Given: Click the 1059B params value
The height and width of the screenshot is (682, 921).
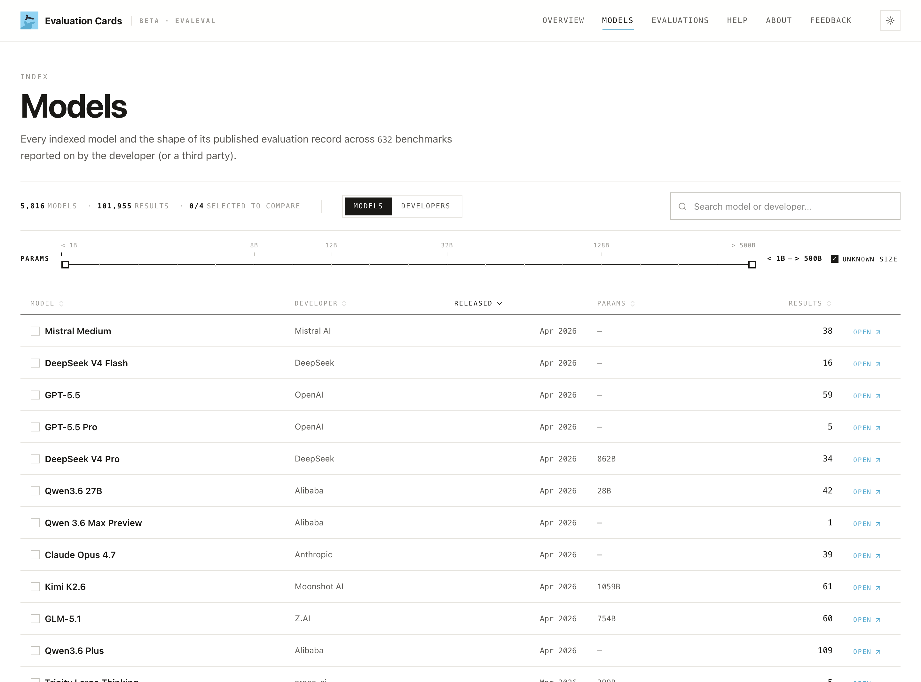Looking at the screenshot, I should (x=609, y=587).
